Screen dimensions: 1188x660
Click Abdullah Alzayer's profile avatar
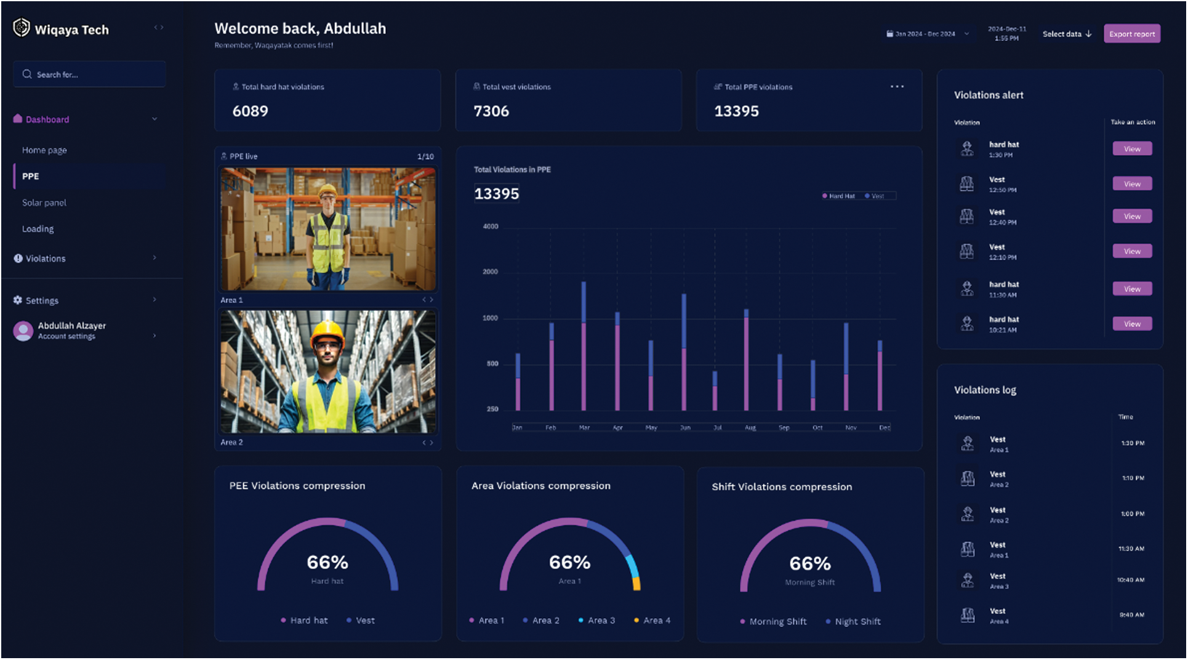(x=23, y=331)
